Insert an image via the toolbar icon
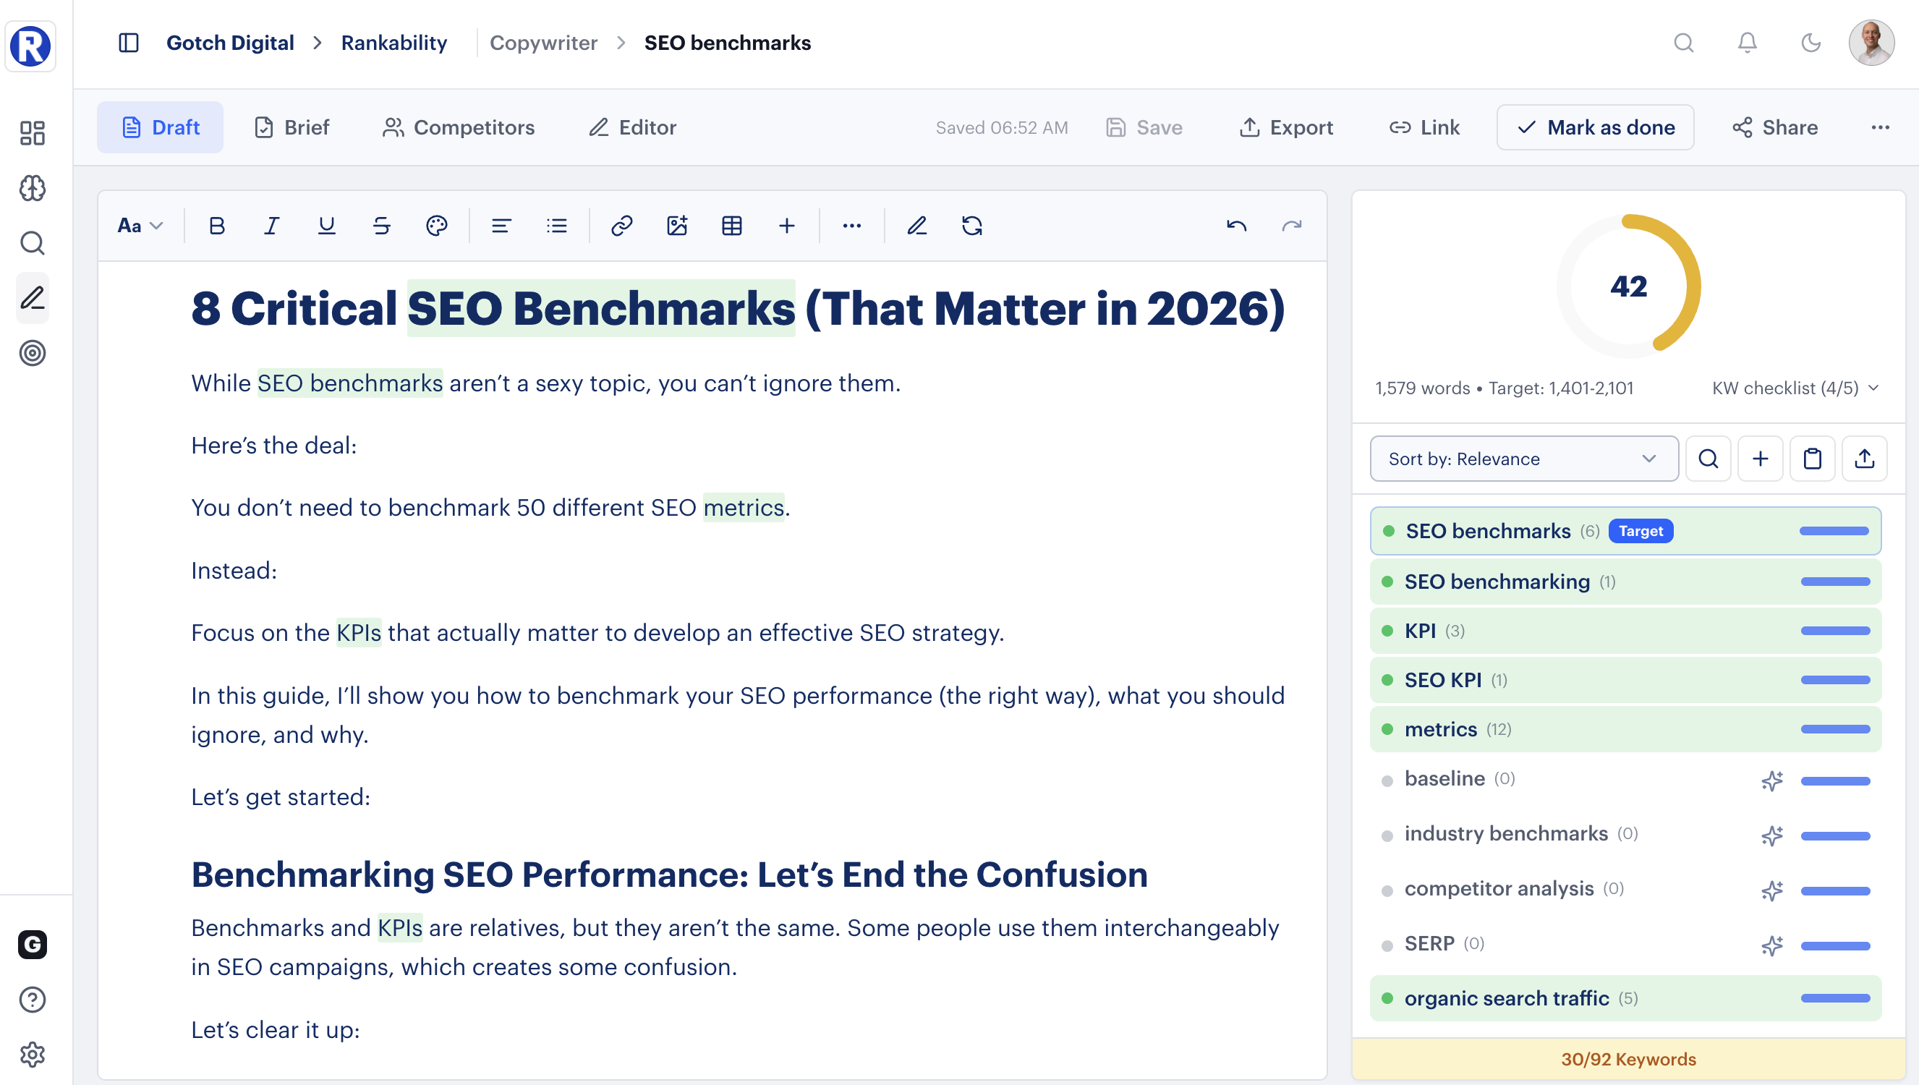Viewport: 1919px width, 1085px height. [x=676, y=226]
